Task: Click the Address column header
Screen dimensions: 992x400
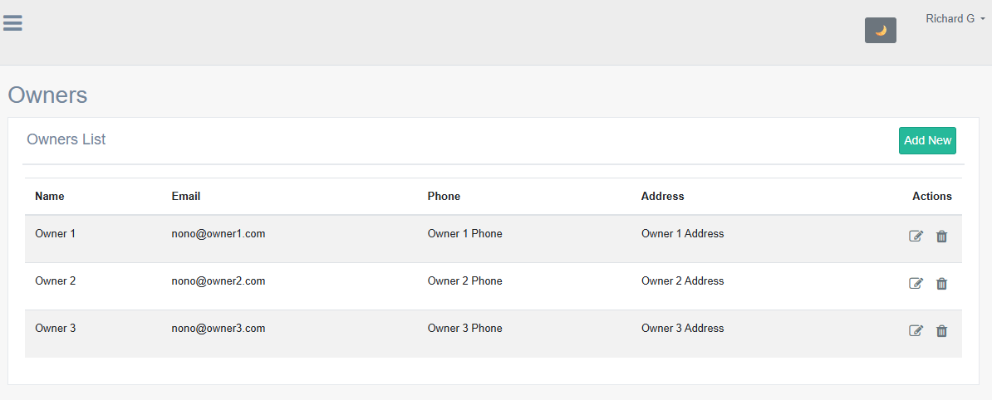Action: [x=662, y=197]
